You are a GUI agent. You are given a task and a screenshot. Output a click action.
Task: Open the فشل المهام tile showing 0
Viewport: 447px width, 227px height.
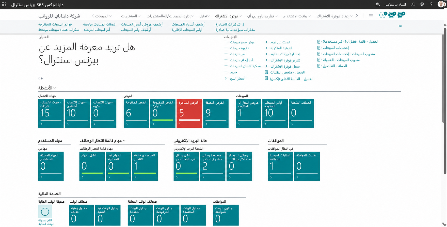click(92, 166)
